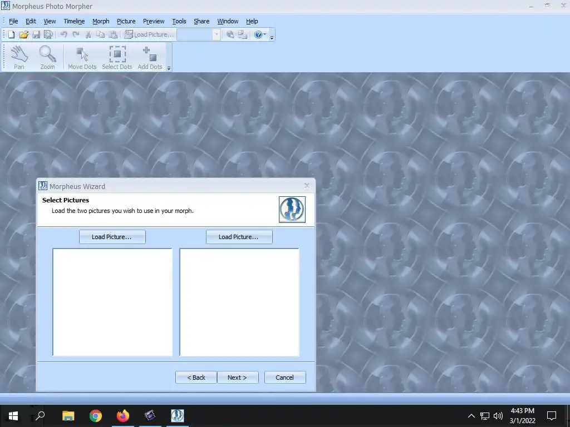Cancel the Morpheus Wizard

click(x=285, y=378)
